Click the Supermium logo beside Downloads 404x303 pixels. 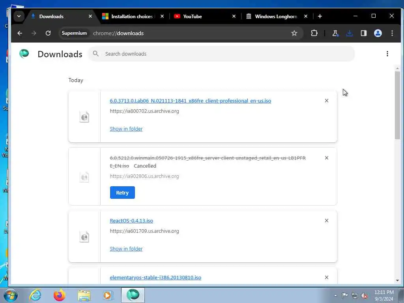(24, 54)
